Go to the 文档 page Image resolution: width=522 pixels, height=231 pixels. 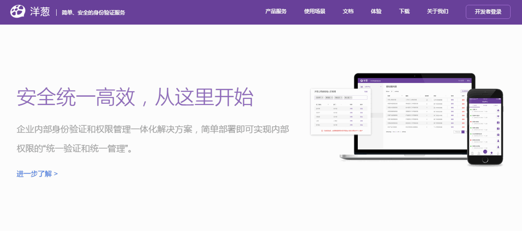point(348,11)
